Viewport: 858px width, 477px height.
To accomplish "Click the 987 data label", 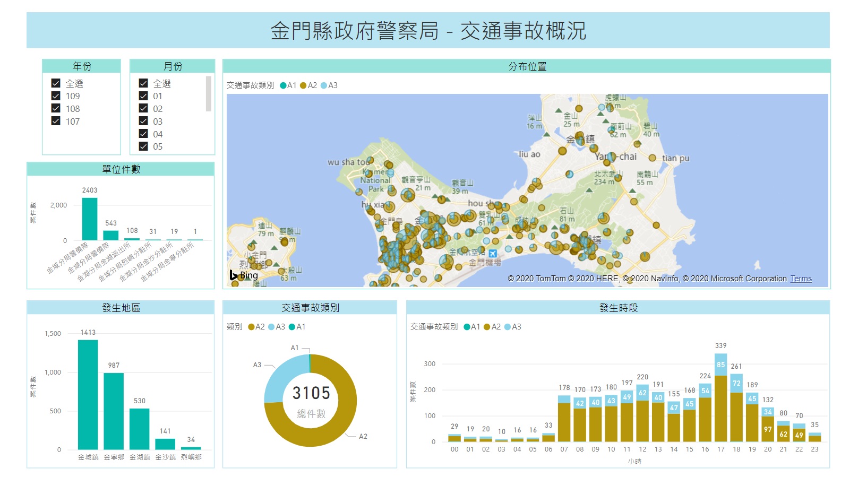I will click(114, 365).
